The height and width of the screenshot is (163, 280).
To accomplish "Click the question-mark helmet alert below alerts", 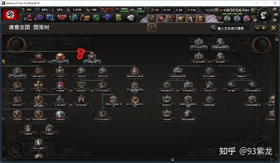I will (152, 27).
